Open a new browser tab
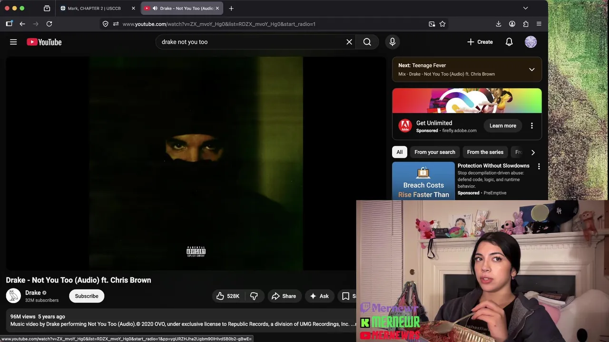The height and width of the screenshot is (342, 609). [231, 8]
